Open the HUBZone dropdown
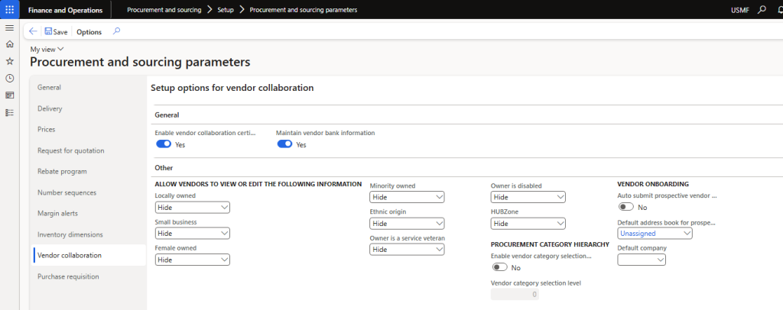 click(528, 224)
